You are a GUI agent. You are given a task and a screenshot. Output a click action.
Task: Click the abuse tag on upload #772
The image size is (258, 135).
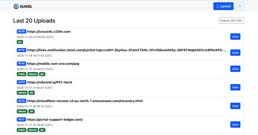coord(22,111)
